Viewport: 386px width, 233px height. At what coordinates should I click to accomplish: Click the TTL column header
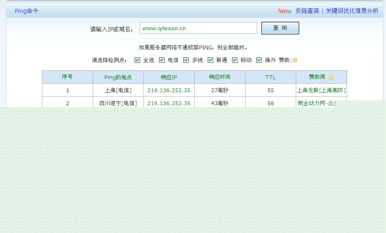270,77
